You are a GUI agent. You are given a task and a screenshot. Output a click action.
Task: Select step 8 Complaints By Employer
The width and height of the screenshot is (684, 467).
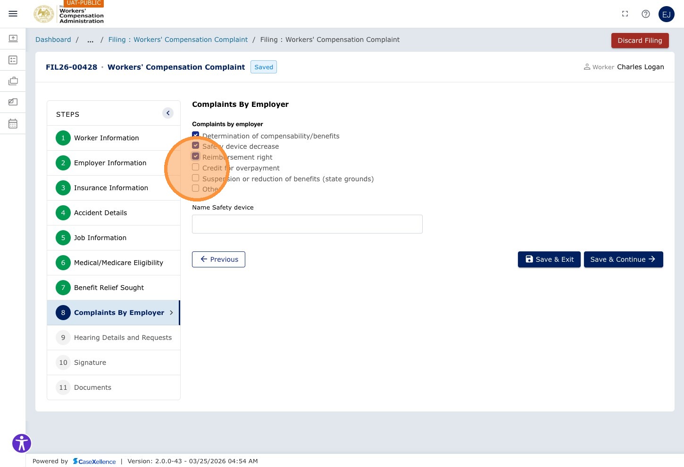point(114,313)
